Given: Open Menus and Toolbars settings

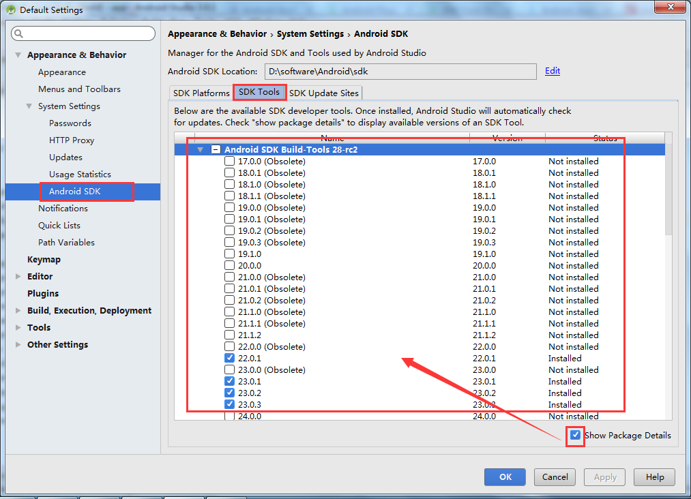Looking at the screenshot, I should point(79,89).
